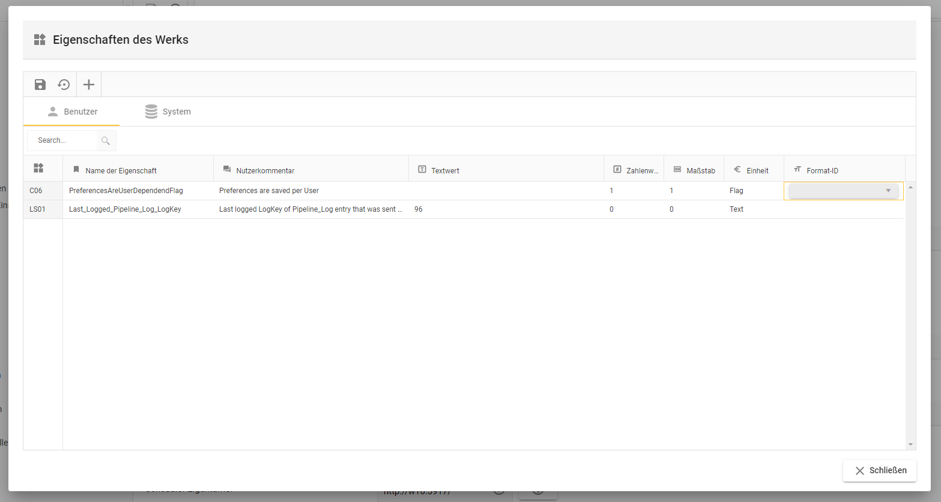Select the PreferencesAreUserDependendFlag row

pos(126,191)
